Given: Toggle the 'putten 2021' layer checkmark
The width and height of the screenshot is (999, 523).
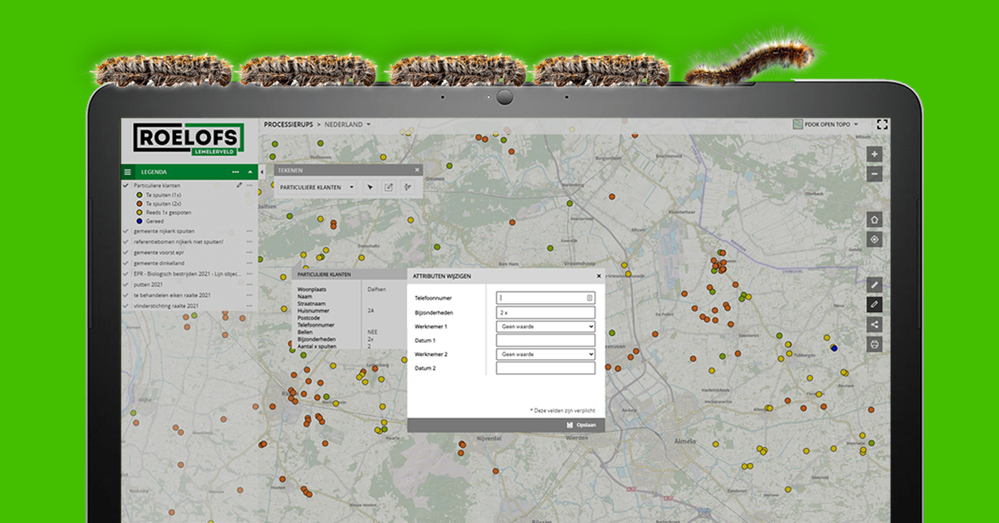Looking at the screenshot, I should pos(126,284).
